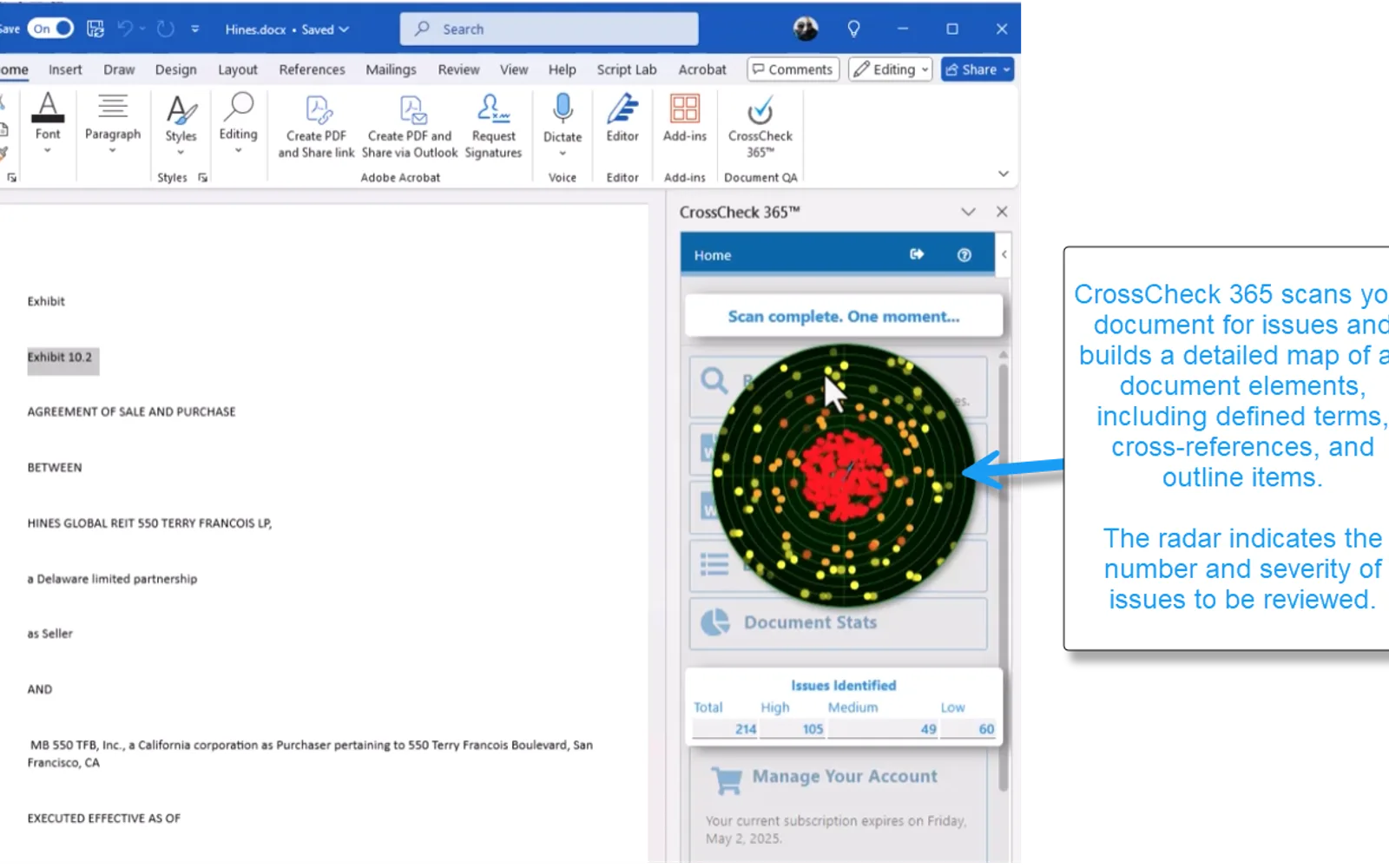Image resolution: width=1389 pixels, height=868 pixels.
Task: Launch CrossCheck 365 ribbon icon
Action: click(x=760, y=111)
